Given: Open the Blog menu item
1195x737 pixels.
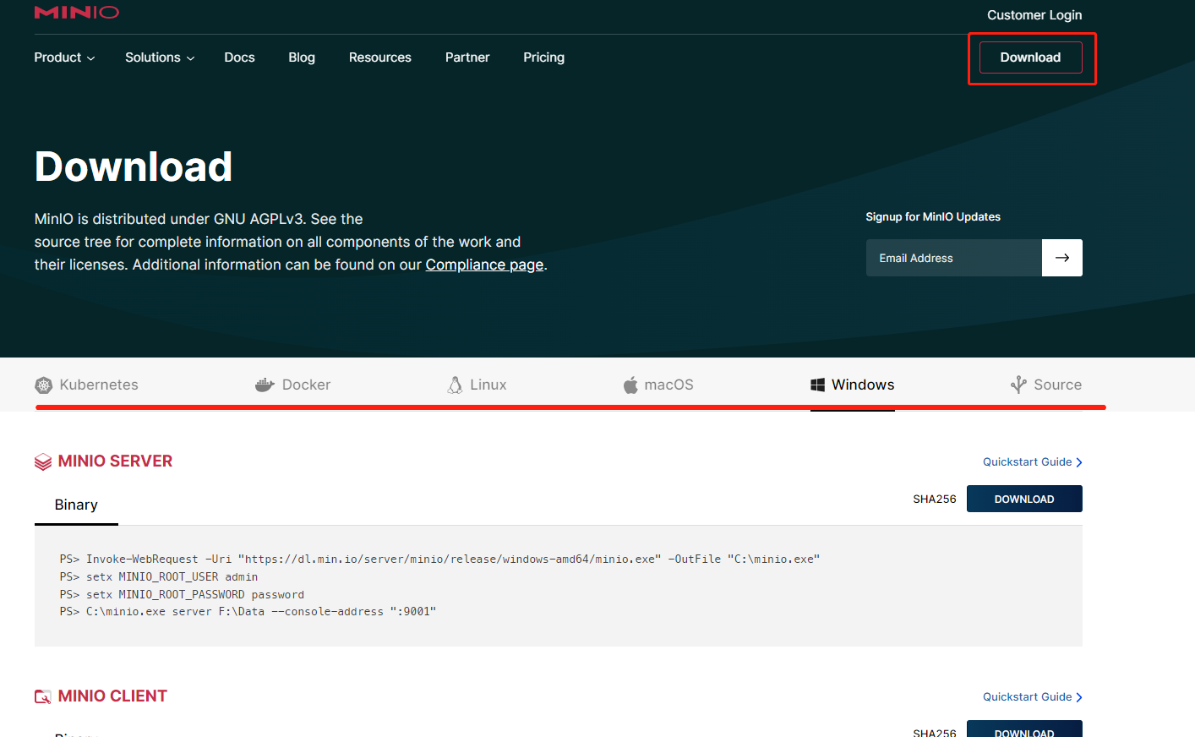Looking at the screenshot, I should pos(302,57).
